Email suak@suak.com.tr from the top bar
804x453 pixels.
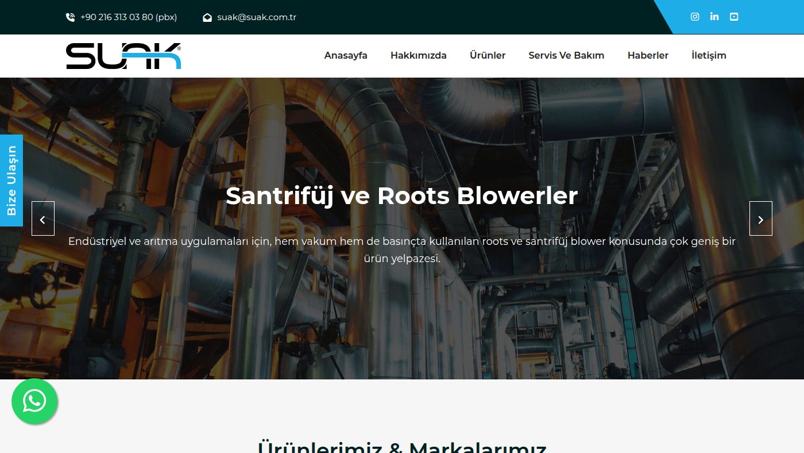click(257, 17)
